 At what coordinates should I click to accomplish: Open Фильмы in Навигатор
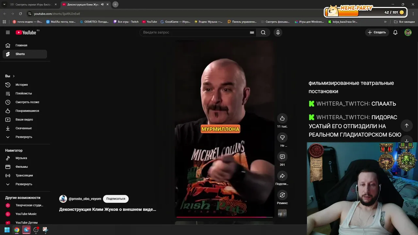25,167
